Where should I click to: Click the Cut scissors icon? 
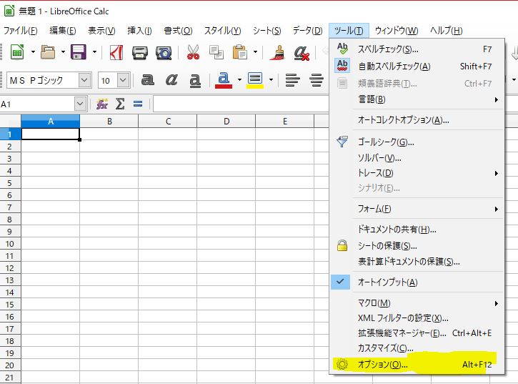pyautogui.click(x=193, y=52)
